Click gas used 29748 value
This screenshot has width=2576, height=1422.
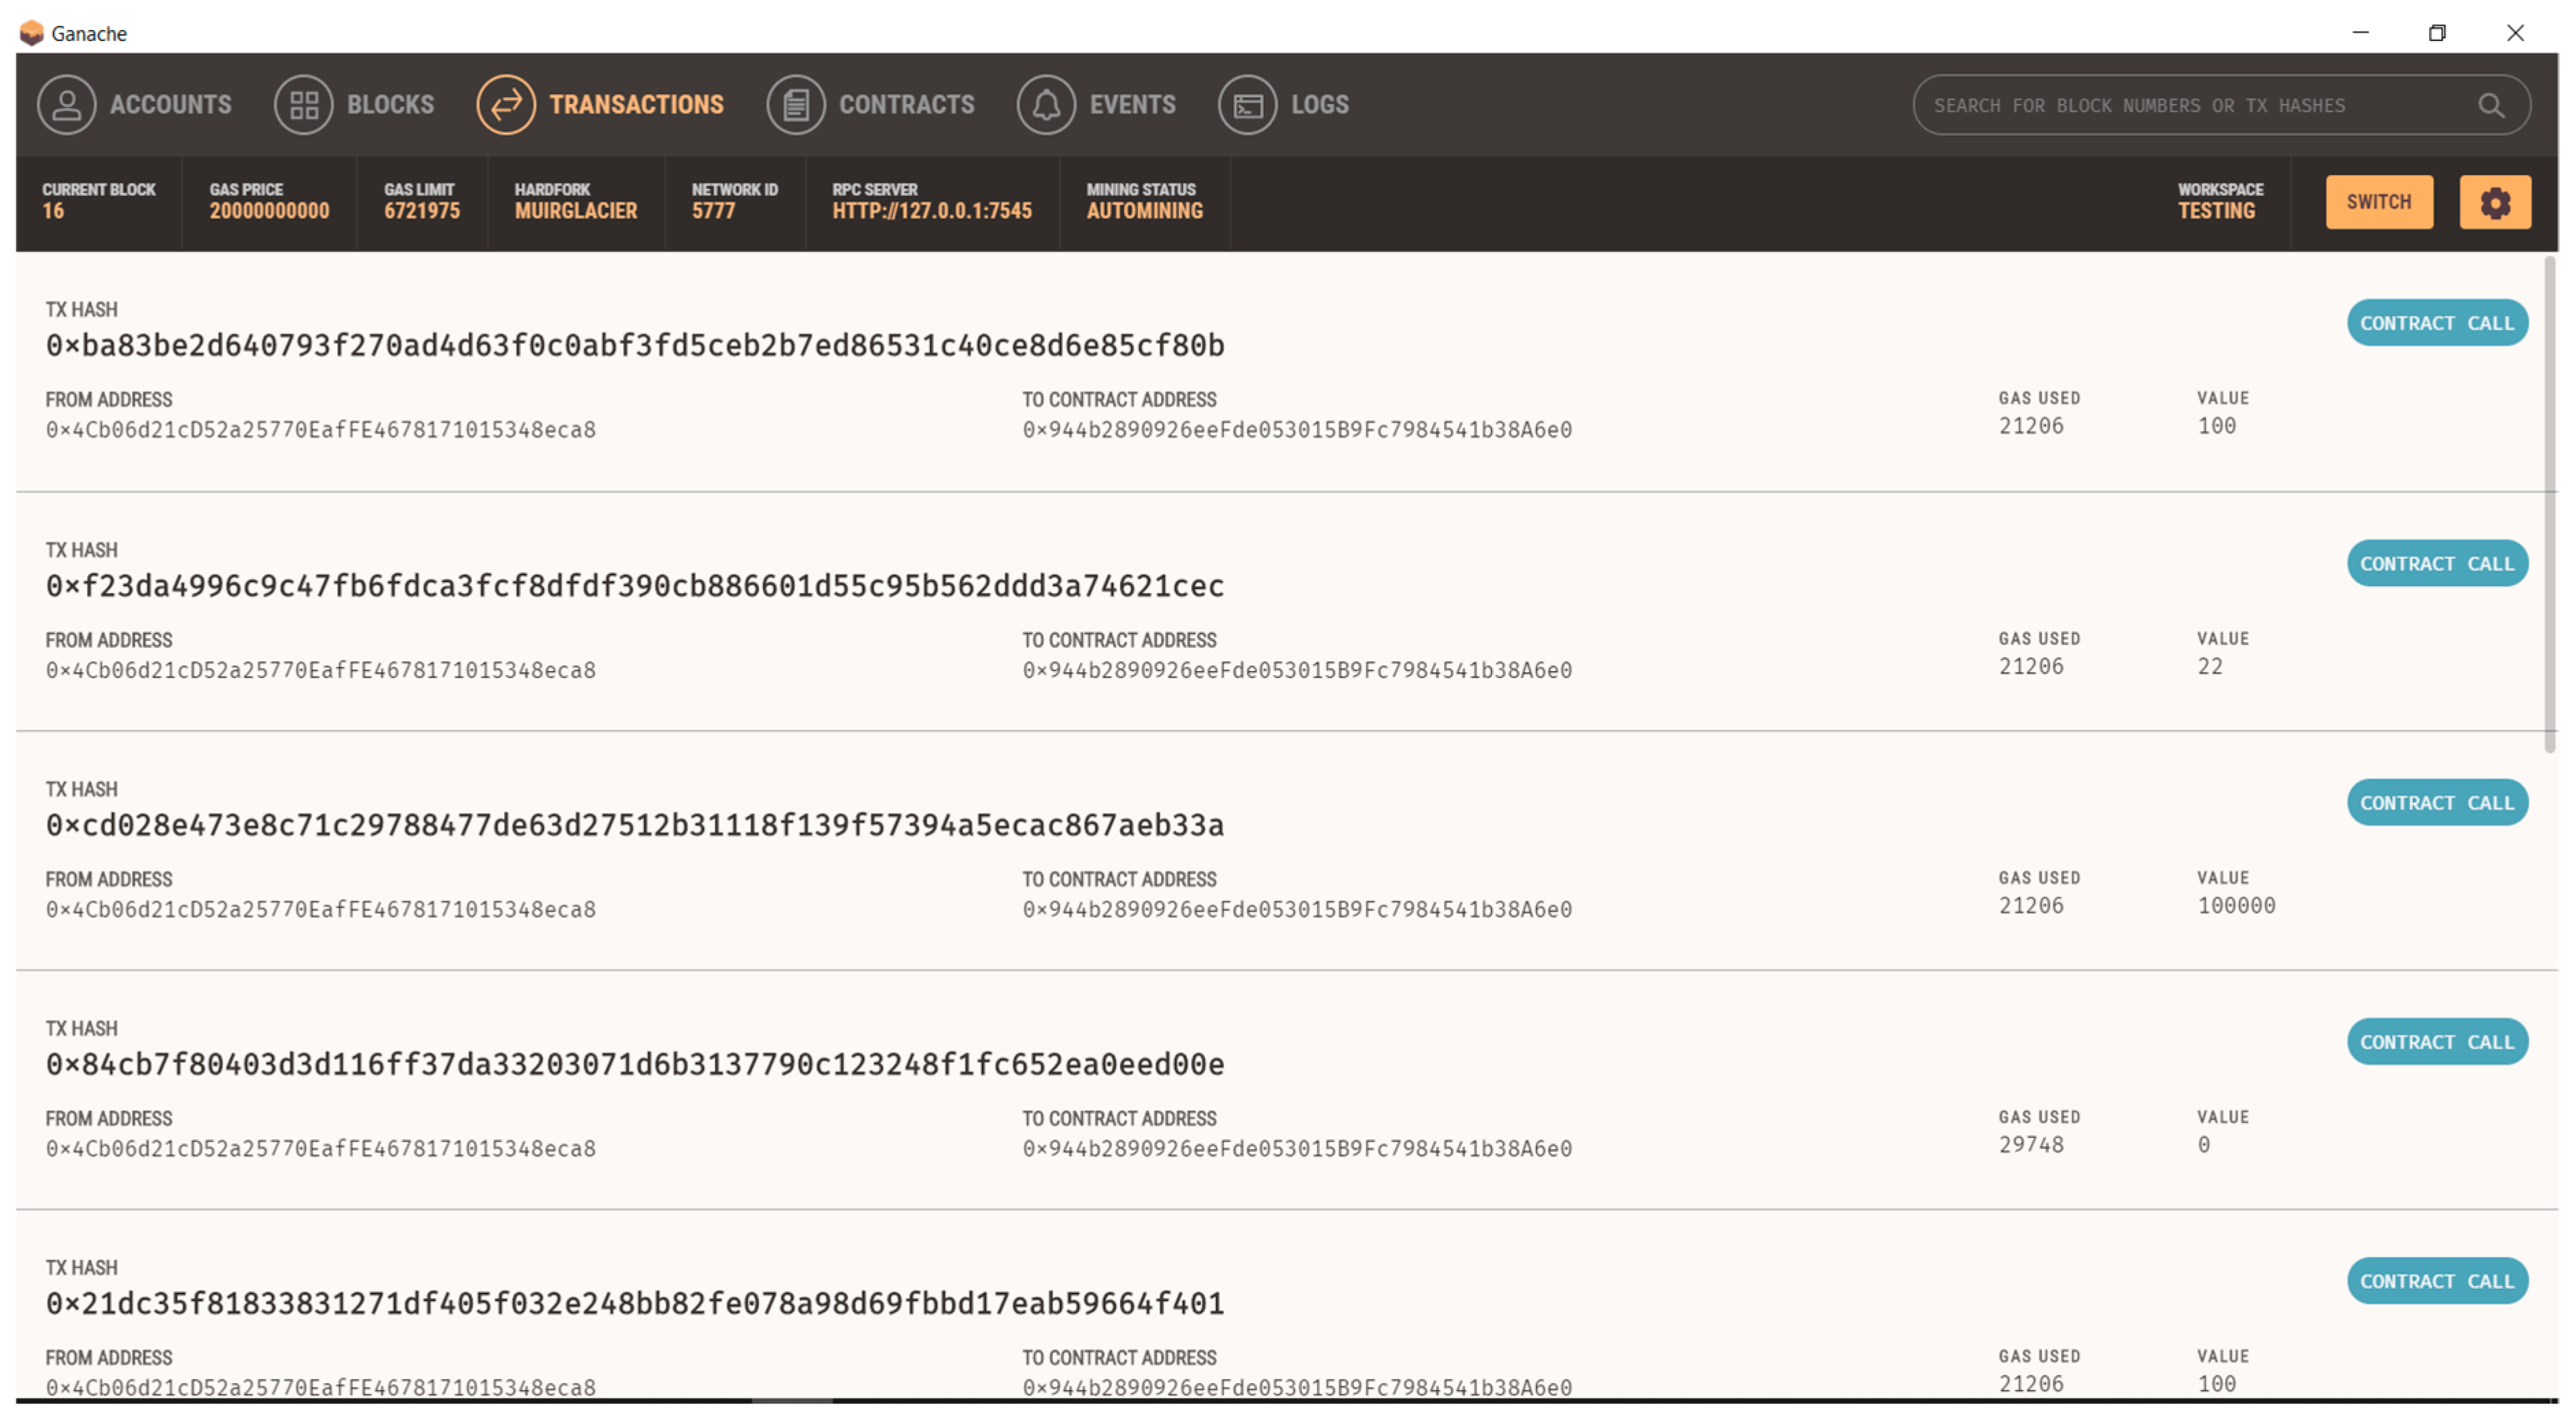2031,1144
